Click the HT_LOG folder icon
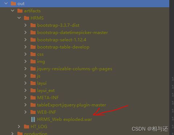Image resolution: width=174 pixels, height=135 pixels. 27,127
